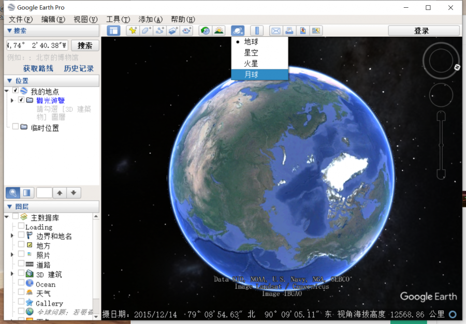Click the print toolbar icon
The image size is (466, 324).
[x=289, y=31]
